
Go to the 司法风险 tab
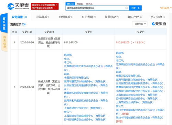[x=43, y=17]
